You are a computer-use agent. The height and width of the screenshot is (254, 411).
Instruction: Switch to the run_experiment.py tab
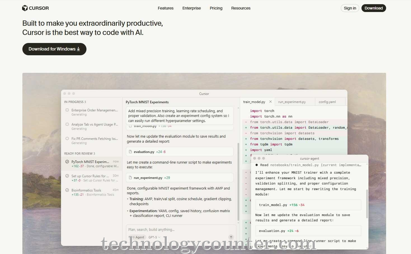click(x=292, y=102)
